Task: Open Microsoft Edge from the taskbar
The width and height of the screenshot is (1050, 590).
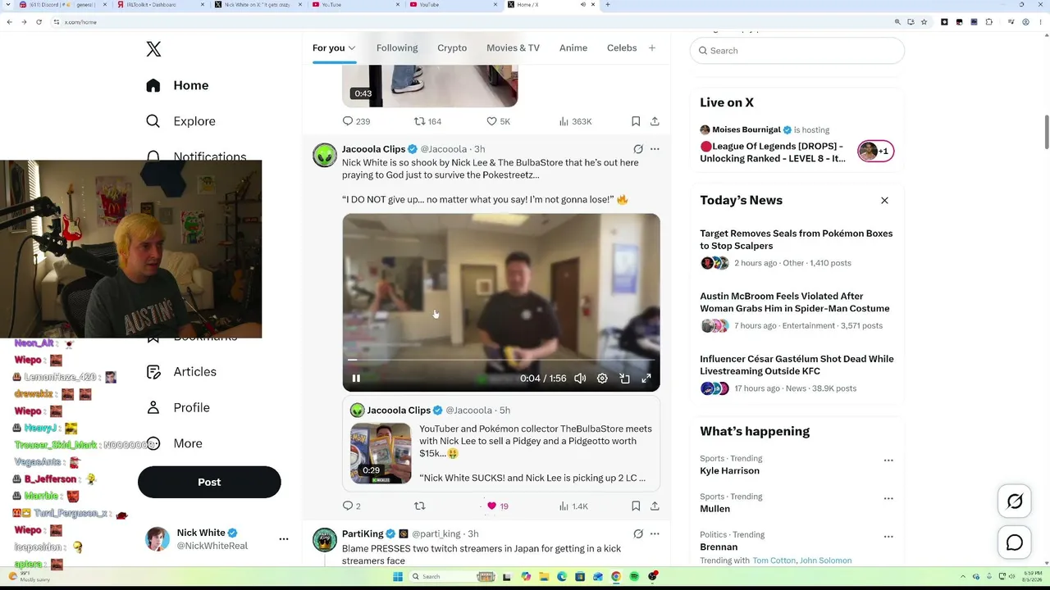Action: [x=562, y=577]
